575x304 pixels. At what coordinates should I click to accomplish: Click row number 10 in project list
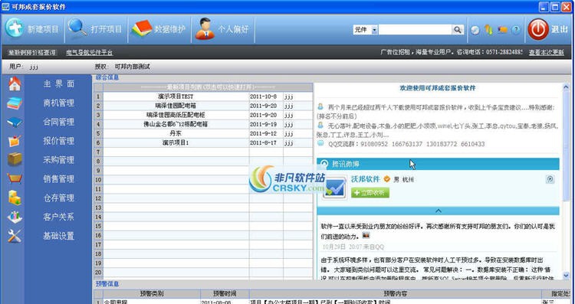(98, 180)
